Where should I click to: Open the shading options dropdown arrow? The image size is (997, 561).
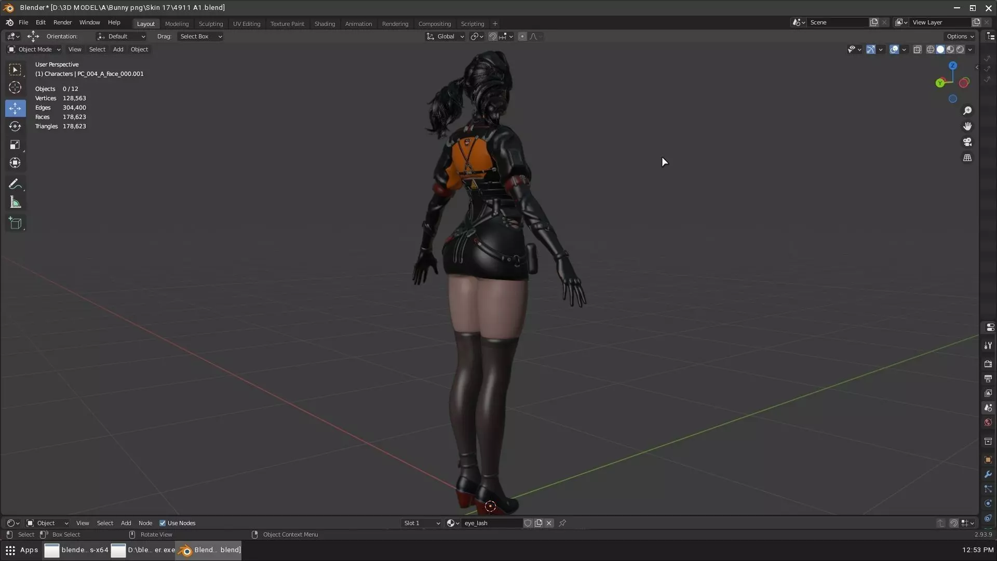tap(970, 49)
